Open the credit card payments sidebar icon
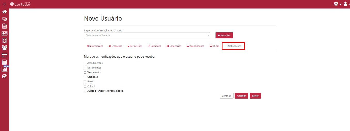Screen dimensions: 350x131 point(4,55)
